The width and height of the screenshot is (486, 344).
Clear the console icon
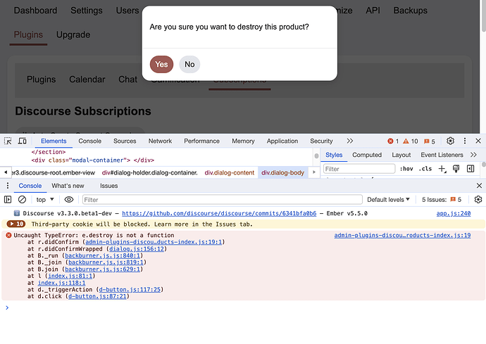[x=22, y=200]
